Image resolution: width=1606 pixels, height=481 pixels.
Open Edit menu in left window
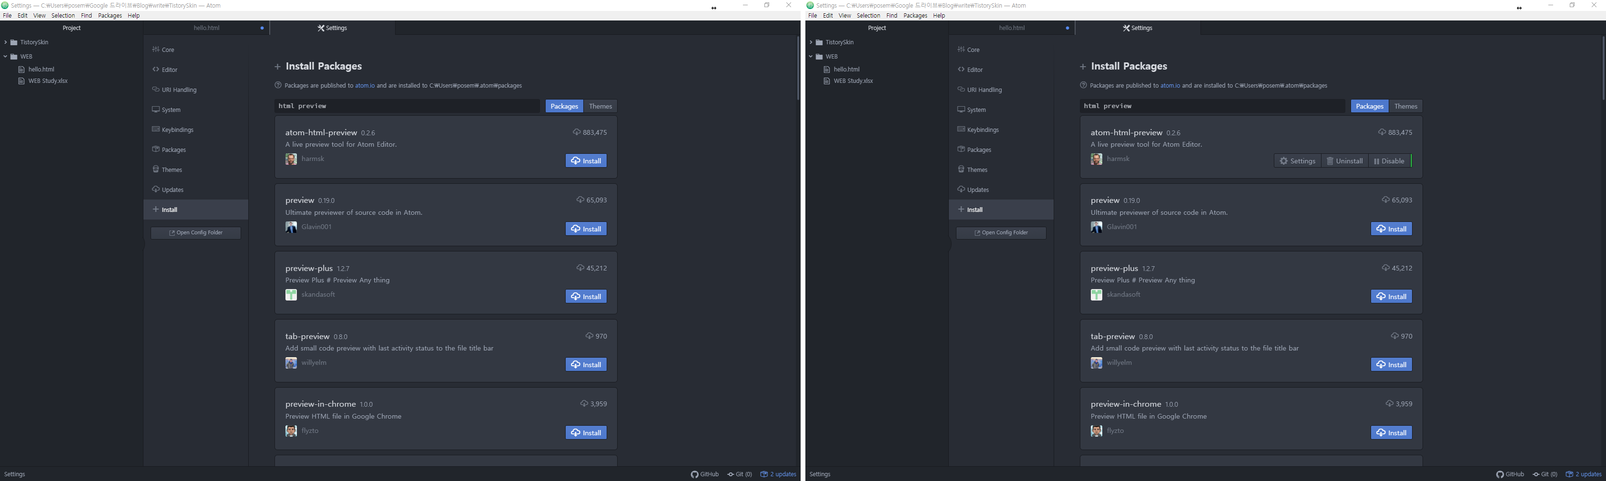coord(22,16)
